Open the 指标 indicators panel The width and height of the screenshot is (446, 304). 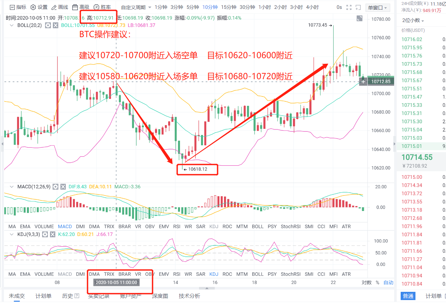coord(17,7)
